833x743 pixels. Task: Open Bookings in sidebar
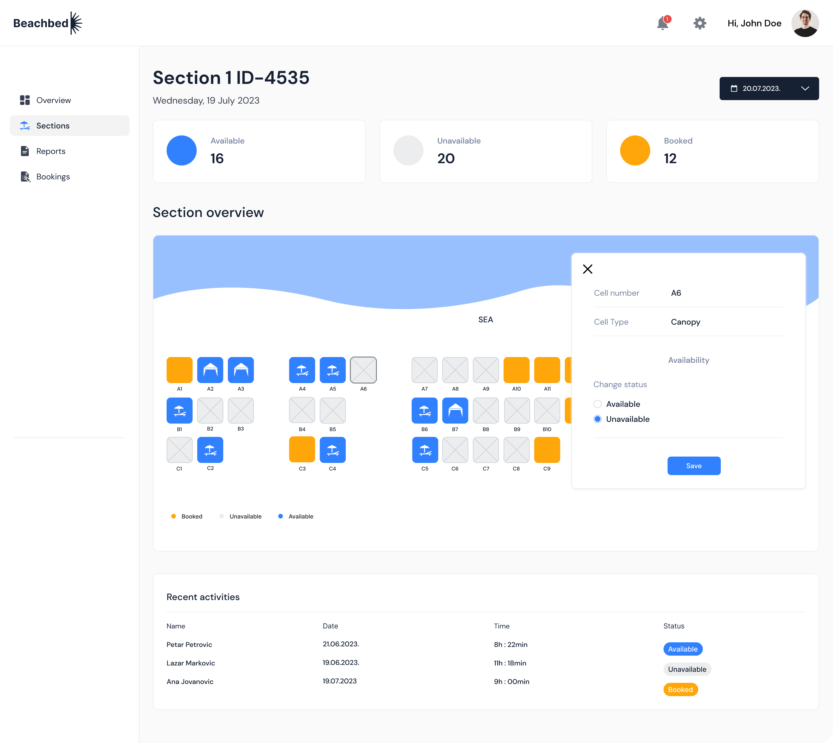[x=69, y=176]
